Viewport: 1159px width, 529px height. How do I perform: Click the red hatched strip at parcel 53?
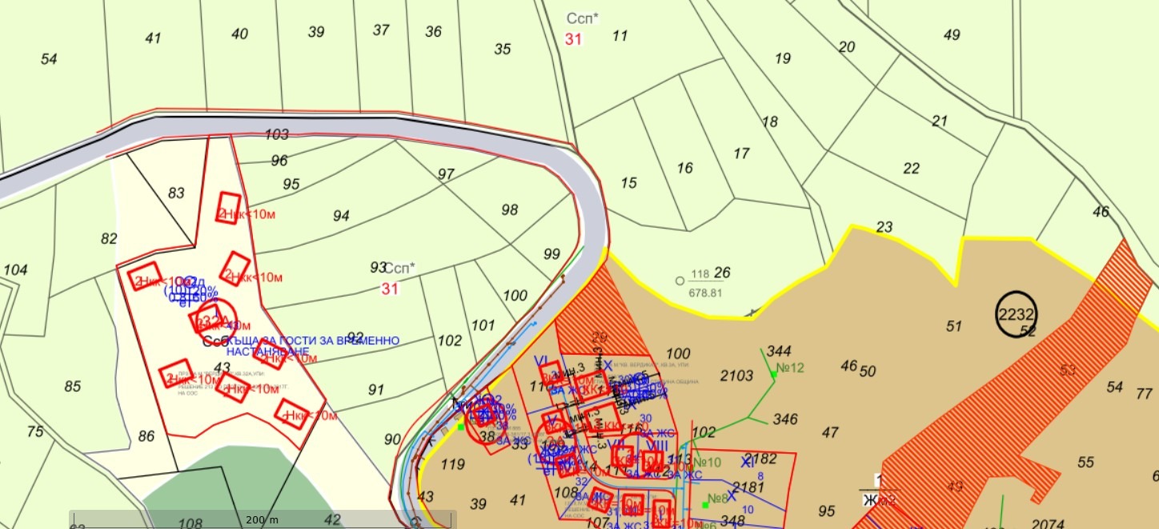tap(1069, 370)
